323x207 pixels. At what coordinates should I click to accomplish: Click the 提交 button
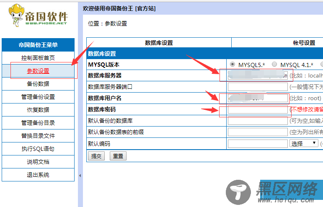[96, 156]
